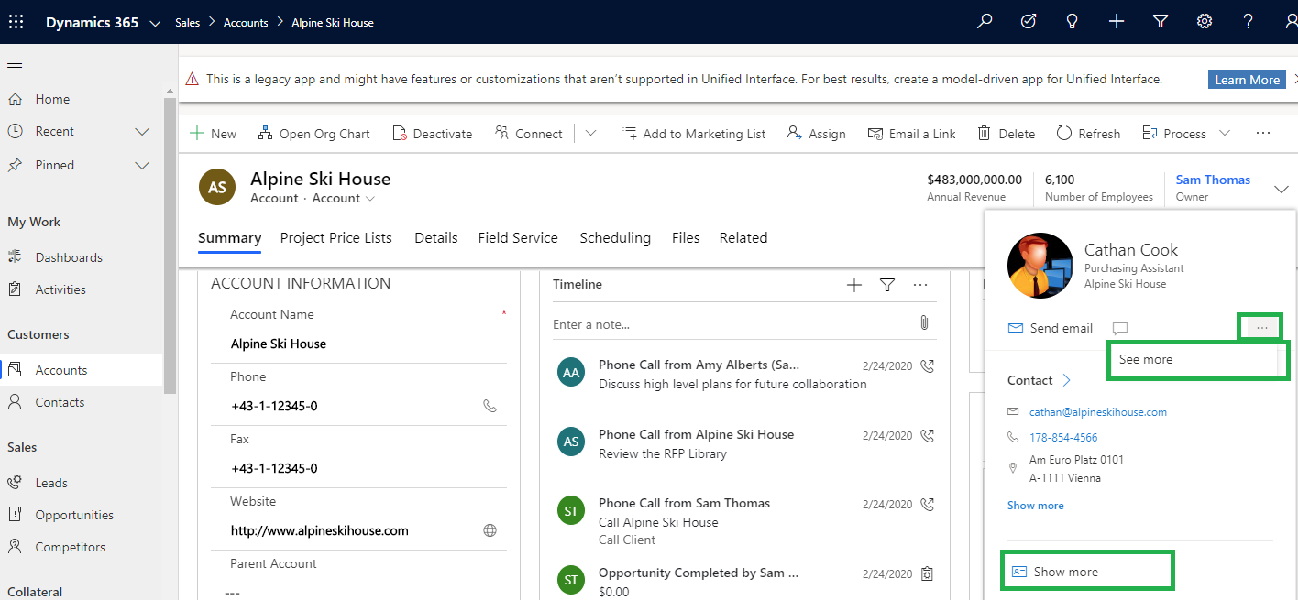Open Dashboards in the navigation pane

pos(69,257)
